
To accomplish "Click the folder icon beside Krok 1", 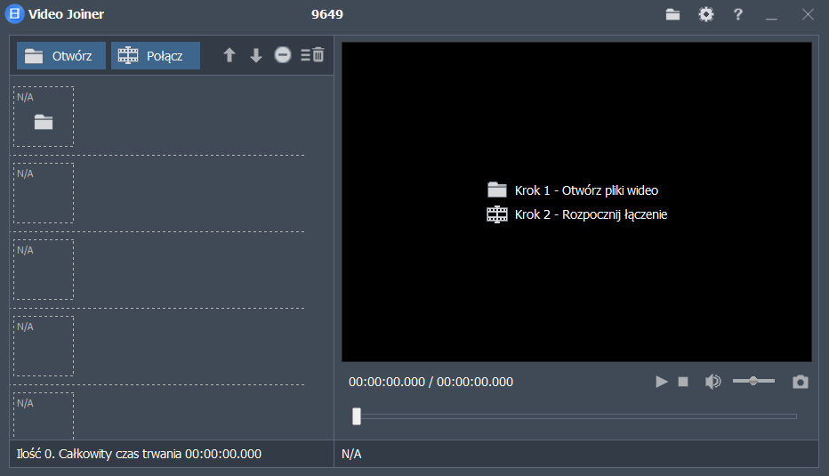I will 497,190.
